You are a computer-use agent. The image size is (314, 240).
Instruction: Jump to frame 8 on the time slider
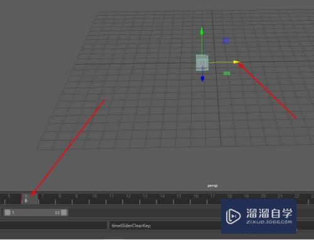click(60, 196)
